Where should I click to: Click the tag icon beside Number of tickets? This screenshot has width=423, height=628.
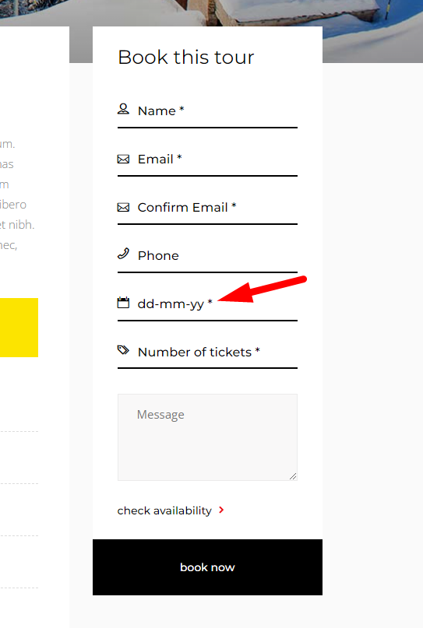(123, 350)
